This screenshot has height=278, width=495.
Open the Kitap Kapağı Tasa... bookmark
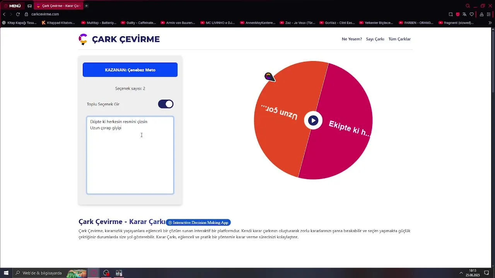(19, 23)
